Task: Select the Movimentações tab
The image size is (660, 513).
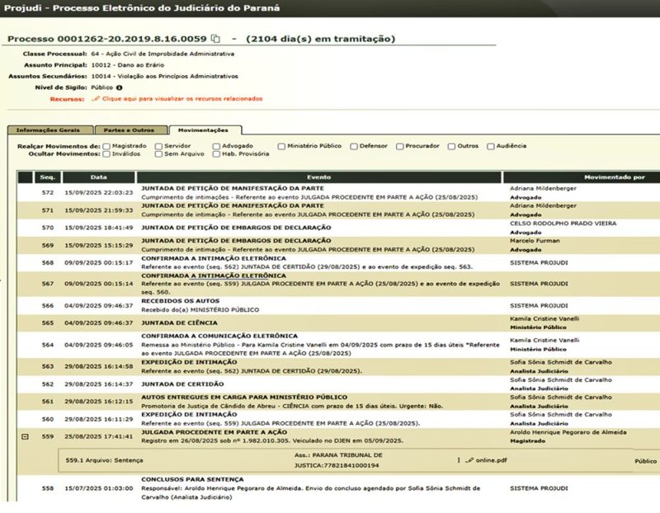Action: [205, 130]
